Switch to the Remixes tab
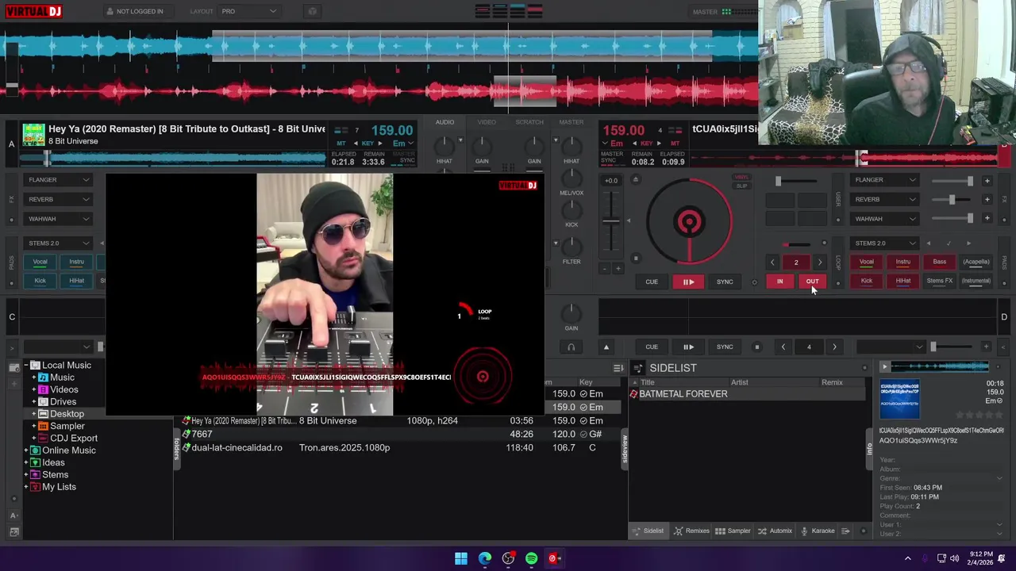This screenshot has height=571, width=1016. point(691,531)
